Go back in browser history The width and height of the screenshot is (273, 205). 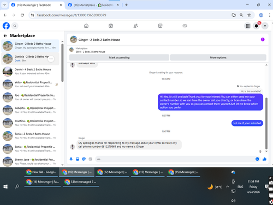pyautogui.click(x=5, y=15)
